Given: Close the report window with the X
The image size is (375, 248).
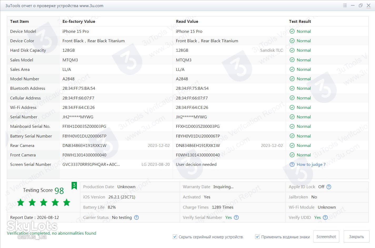Looking at the screenshot, I should point(368,6).
